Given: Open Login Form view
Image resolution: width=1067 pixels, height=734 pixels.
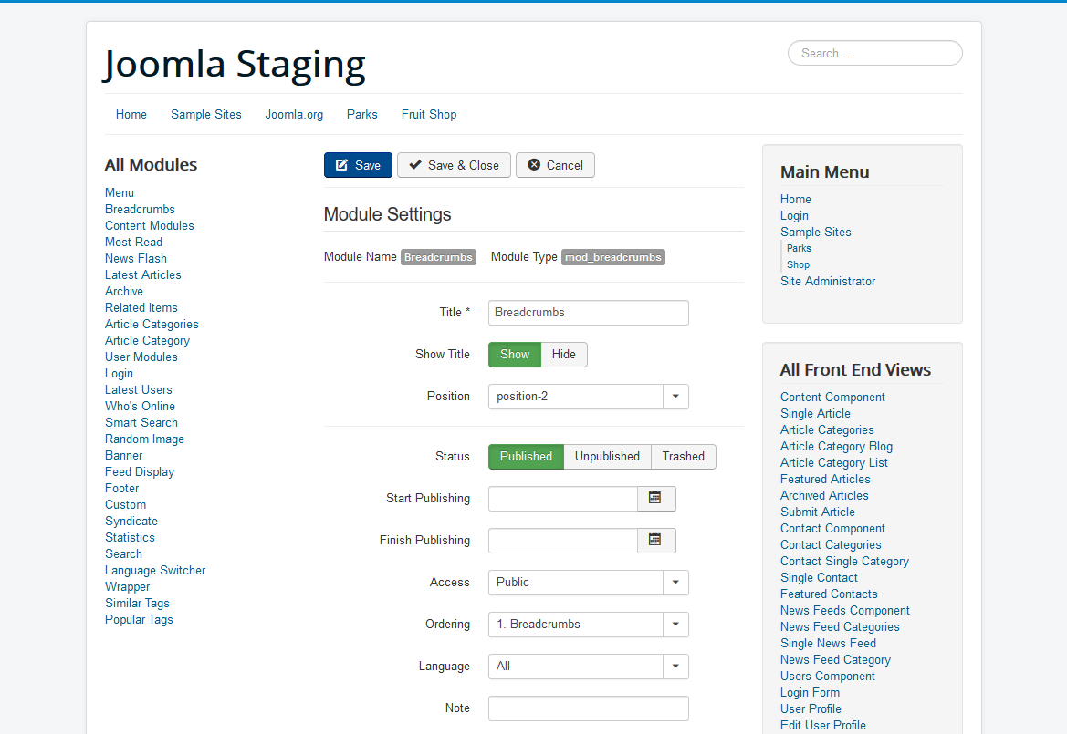Looking at the screenshot, I should pos(810,693).
